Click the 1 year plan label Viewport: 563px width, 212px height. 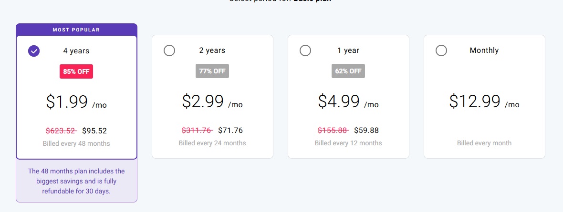click(x=348, y=50)
